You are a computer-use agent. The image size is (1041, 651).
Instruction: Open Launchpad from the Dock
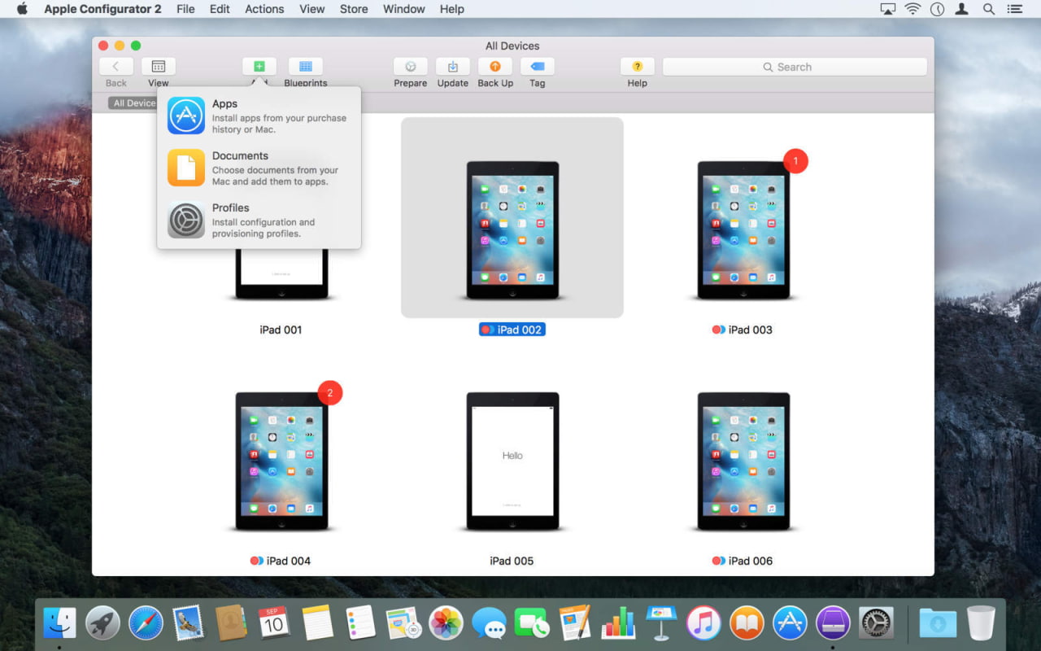tap(103, 624)
